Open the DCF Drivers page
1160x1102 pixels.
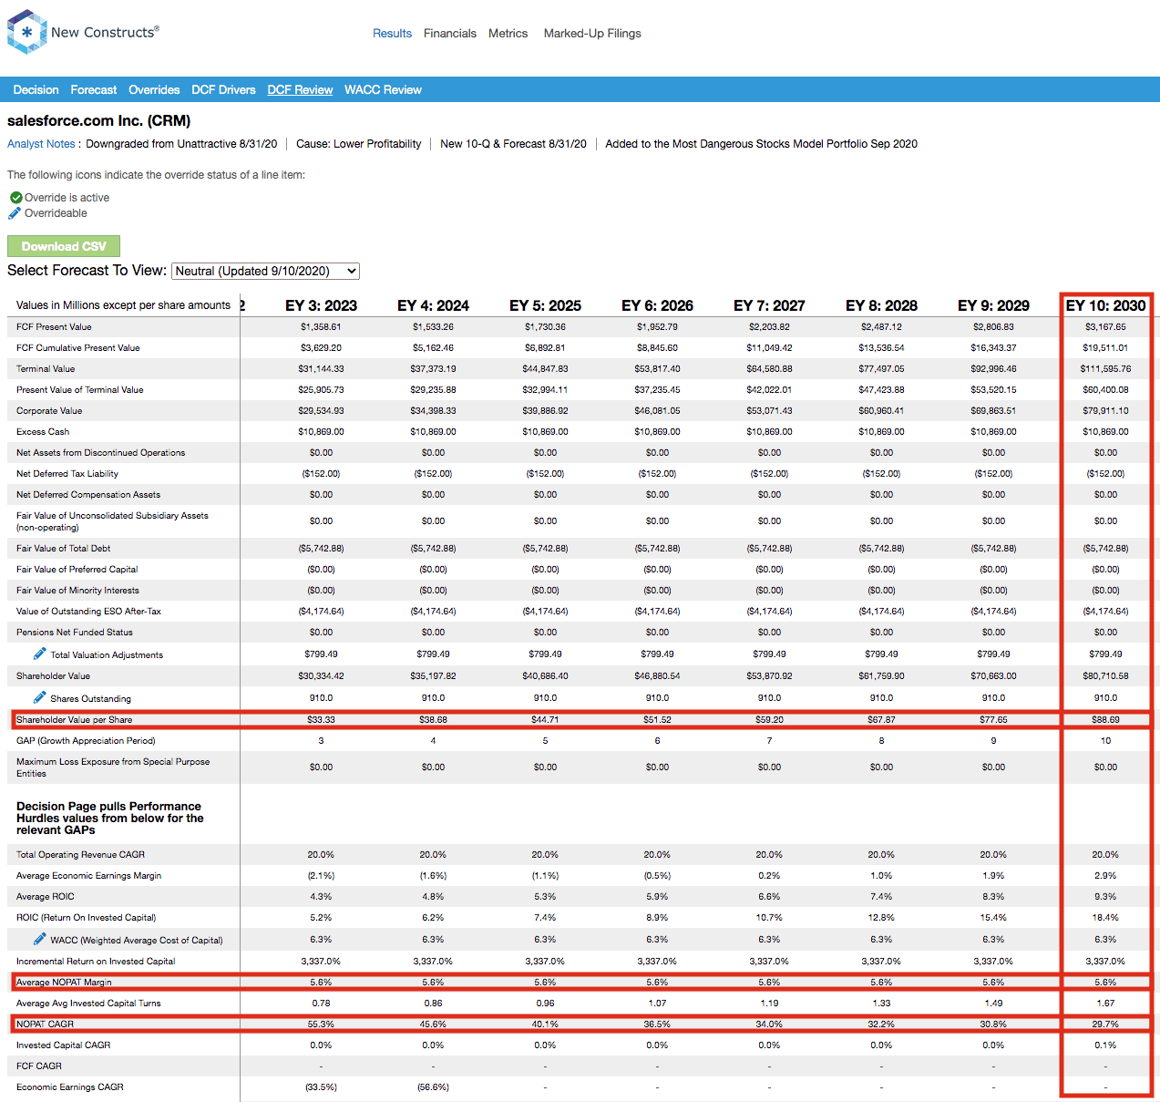click(x=223, y=90)
